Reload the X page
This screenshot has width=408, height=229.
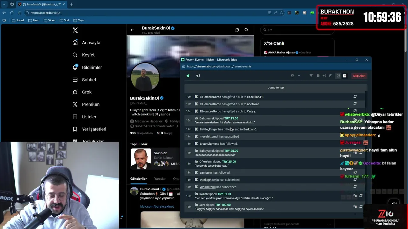(x=12, y=13)
